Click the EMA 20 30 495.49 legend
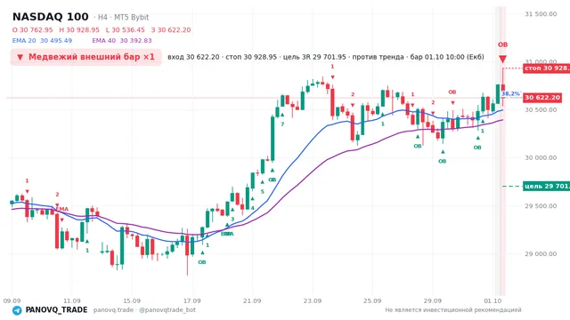570x320 pixels. (42, 41)
